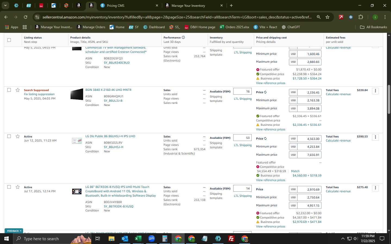
Task: Open Zoom from the taskbar
Action: click(x=151, y=239)
